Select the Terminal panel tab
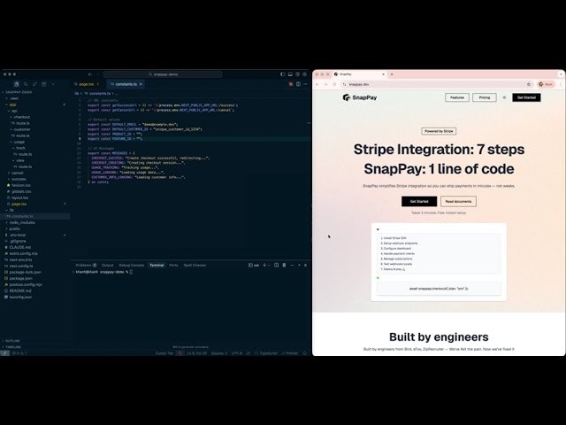Screen dimensions: 566x425 coord(157,266)
